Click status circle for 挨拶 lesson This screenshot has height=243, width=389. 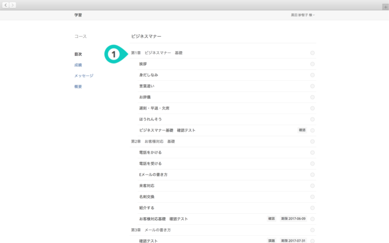(x=312, y=64)
